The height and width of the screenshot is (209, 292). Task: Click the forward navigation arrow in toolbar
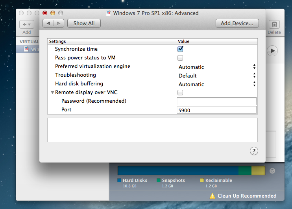click(59, 23)
